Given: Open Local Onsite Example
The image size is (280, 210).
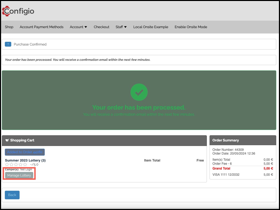Looking at the screenshot, I should (x=151, y=27).
